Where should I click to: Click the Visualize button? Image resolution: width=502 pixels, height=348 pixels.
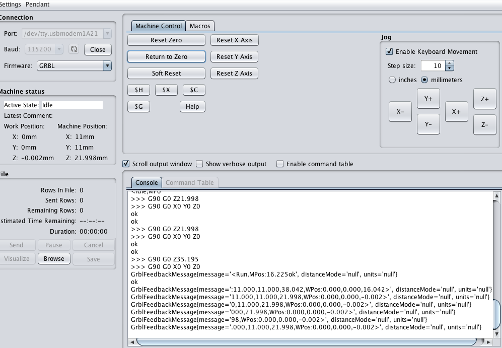coord(16,259)
